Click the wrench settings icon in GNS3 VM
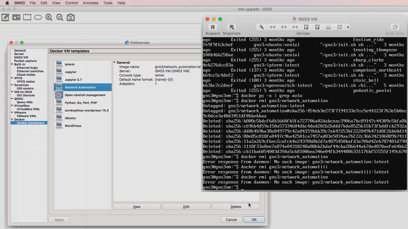 [x=261, y=27]
